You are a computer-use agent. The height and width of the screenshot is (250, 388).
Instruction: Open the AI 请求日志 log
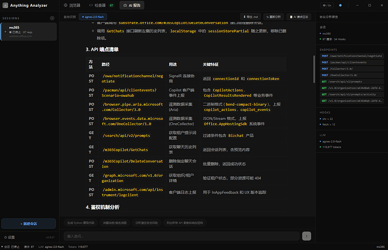tap(299, 17)
